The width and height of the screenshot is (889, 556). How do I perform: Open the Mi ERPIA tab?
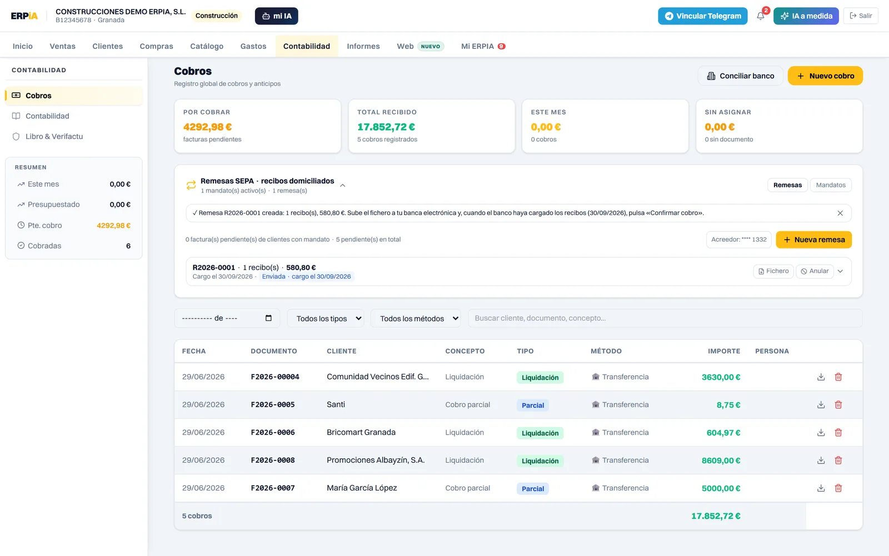(x=483, y=46)
